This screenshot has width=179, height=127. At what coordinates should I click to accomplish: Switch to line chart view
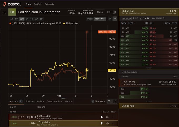pyautogui.click(x=115, y=19)
